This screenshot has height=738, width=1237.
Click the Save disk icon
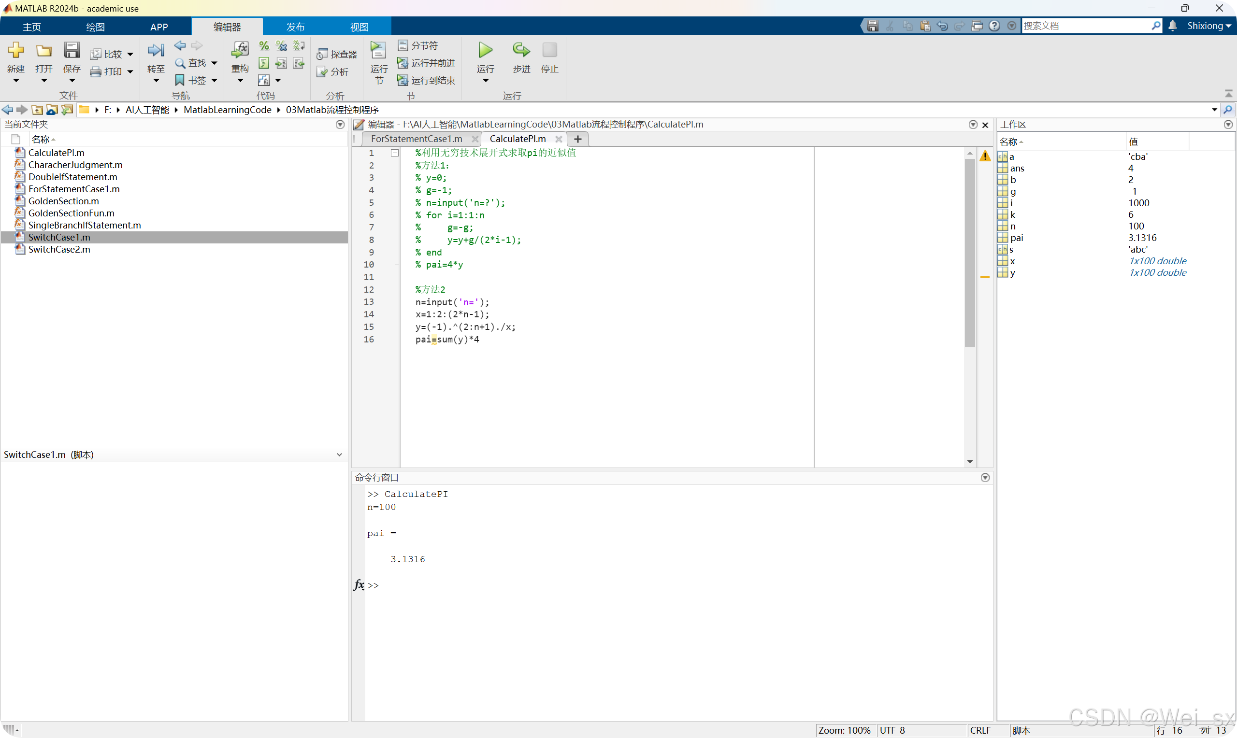[x=72, y=50]
